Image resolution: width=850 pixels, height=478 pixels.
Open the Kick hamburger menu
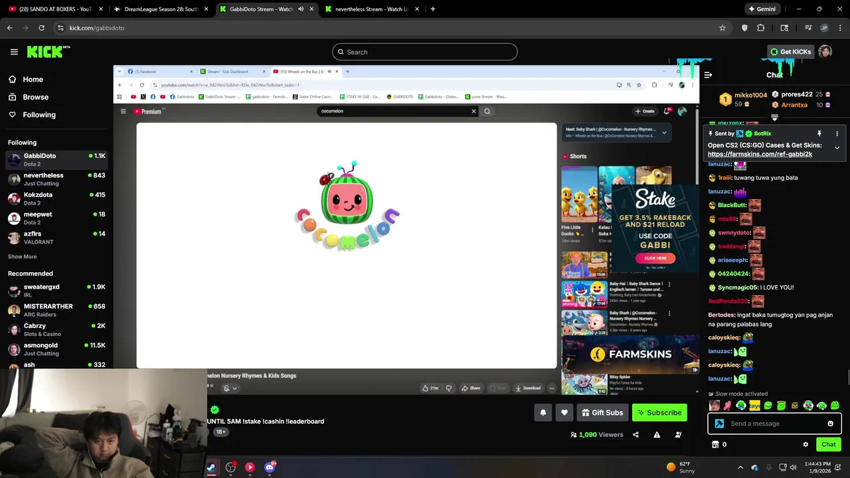coord(14,52)
